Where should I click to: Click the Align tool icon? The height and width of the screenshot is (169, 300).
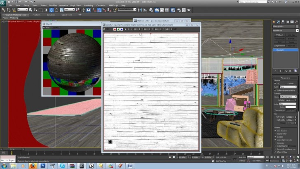click(145, 10)
